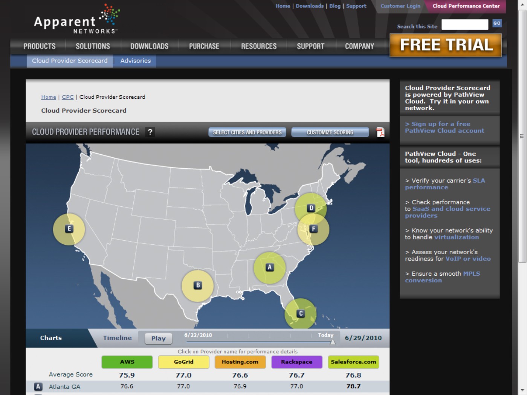The height and width of the screenshot is (395, 527).
Task: Select map marker B in Texas
Action: 198,285
